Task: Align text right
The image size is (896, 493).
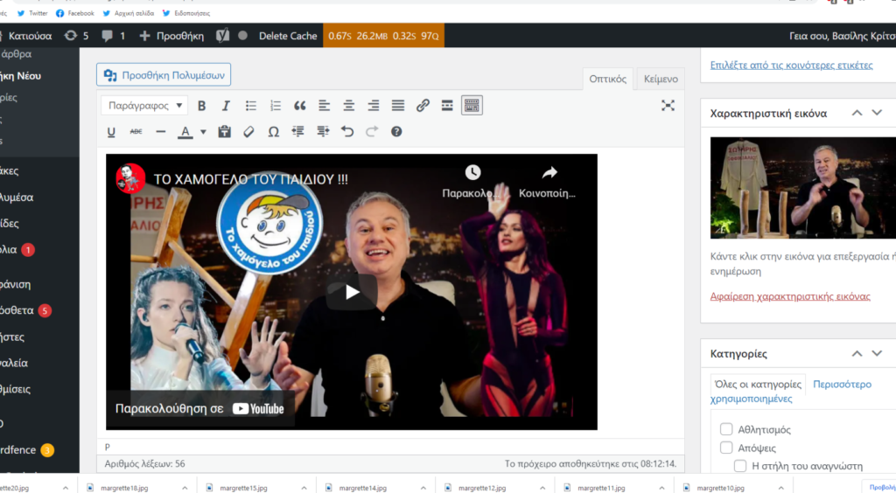Action: coord(373,106)
